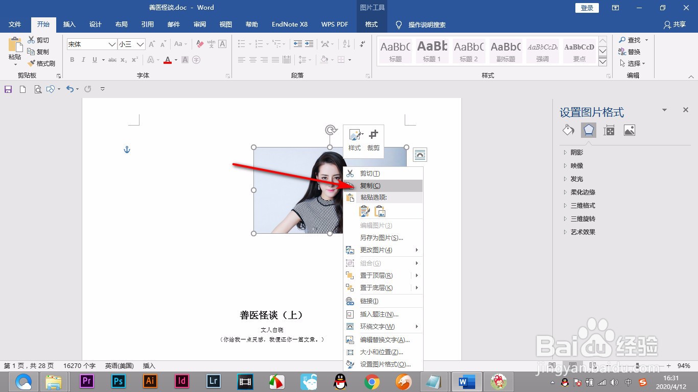
Task: Click the 登录 sign-in button
Action: click(x=587, y=8)
